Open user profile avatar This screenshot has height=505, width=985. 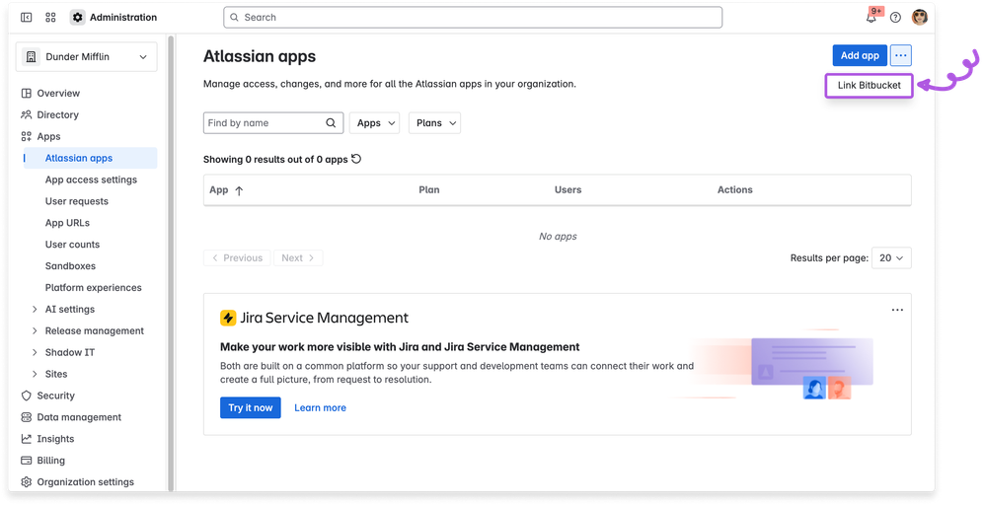tap(920, 18)
